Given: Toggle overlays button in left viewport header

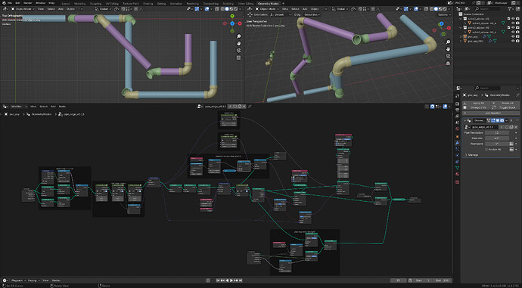Looking at the screenshot, I should pos(207,9).
